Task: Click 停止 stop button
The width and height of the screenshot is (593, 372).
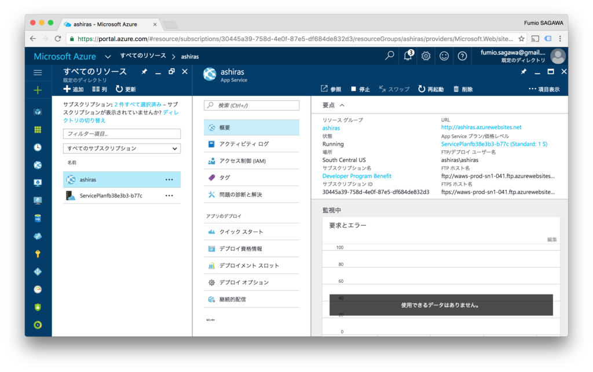Action: [x=360, y=89]
